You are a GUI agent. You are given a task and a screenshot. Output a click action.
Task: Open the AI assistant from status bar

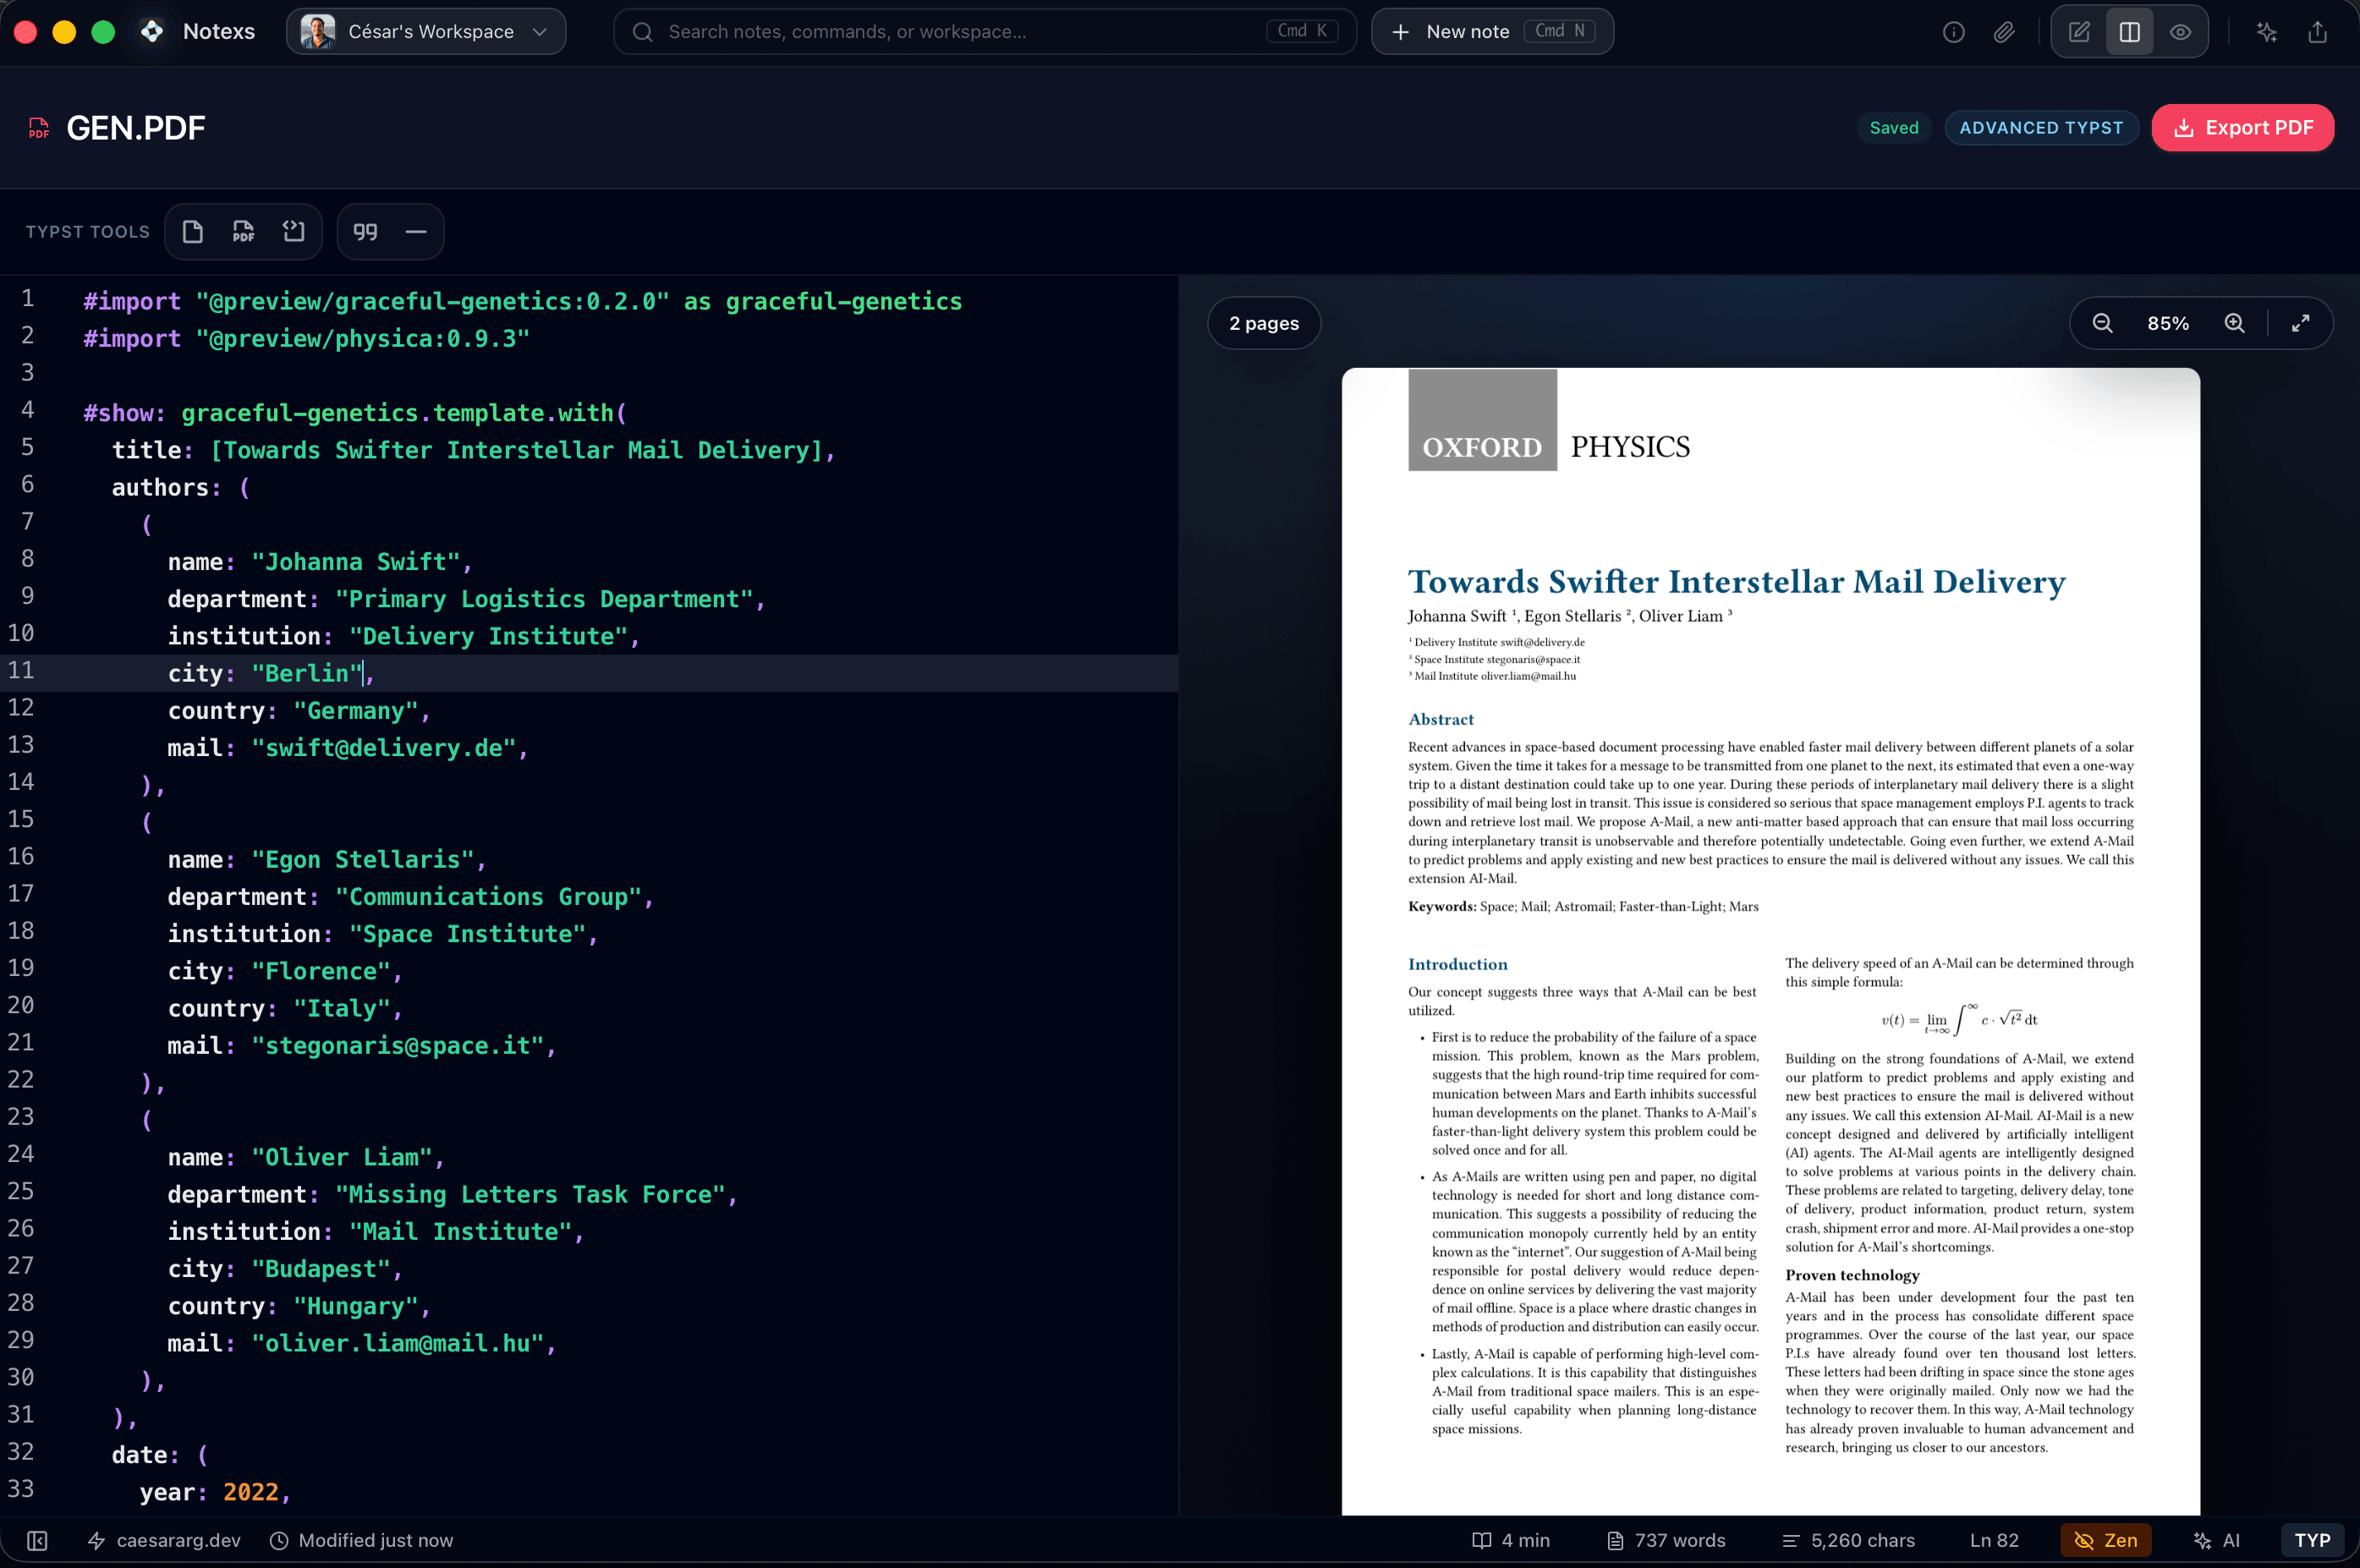(x=2216, y=1541)
